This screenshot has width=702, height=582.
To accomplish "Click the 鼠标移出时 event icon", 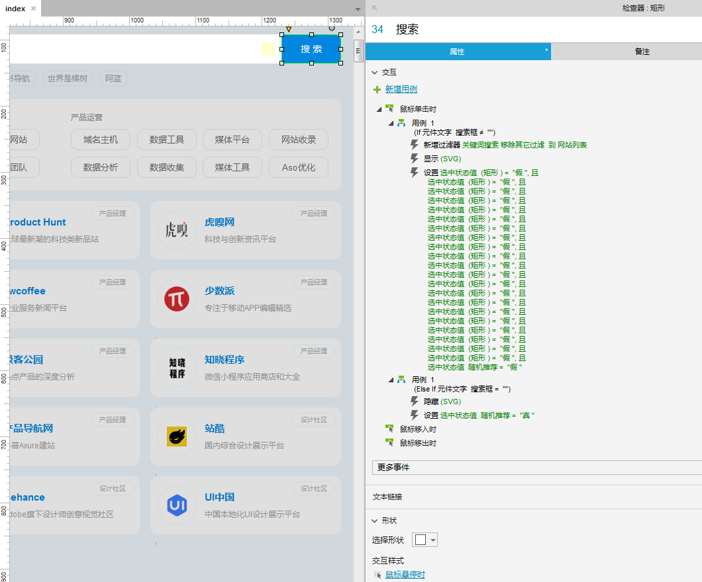I will pyautogui.click(x=389, y=442).
